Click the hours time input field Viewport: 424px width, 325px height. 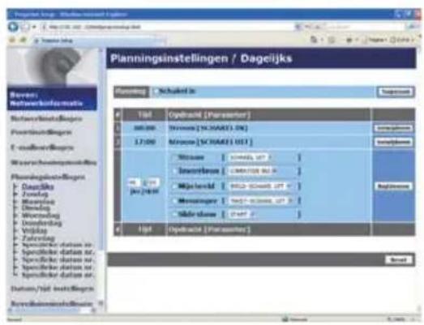click(x=134, y=183)
